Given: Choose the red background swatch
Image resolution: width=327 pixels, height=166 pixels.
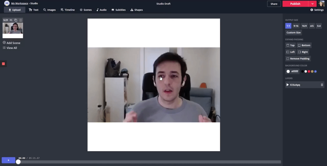Looking at the screenshot, I should (309, 72).
